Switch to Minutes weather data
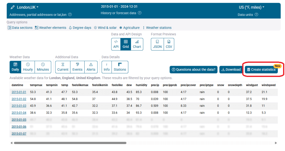 coord(43,67)
